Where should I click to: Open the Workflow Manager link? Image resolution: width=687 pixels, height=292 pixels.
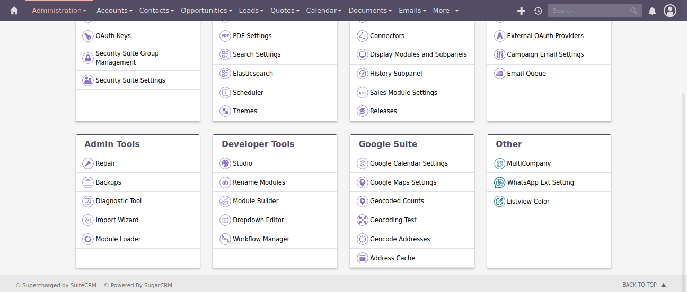click(261, 239)
